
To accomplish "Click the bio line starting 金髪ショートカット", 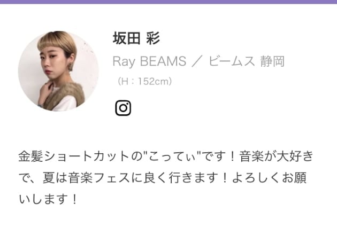I will pyautogui.click(x=166, y=156).
